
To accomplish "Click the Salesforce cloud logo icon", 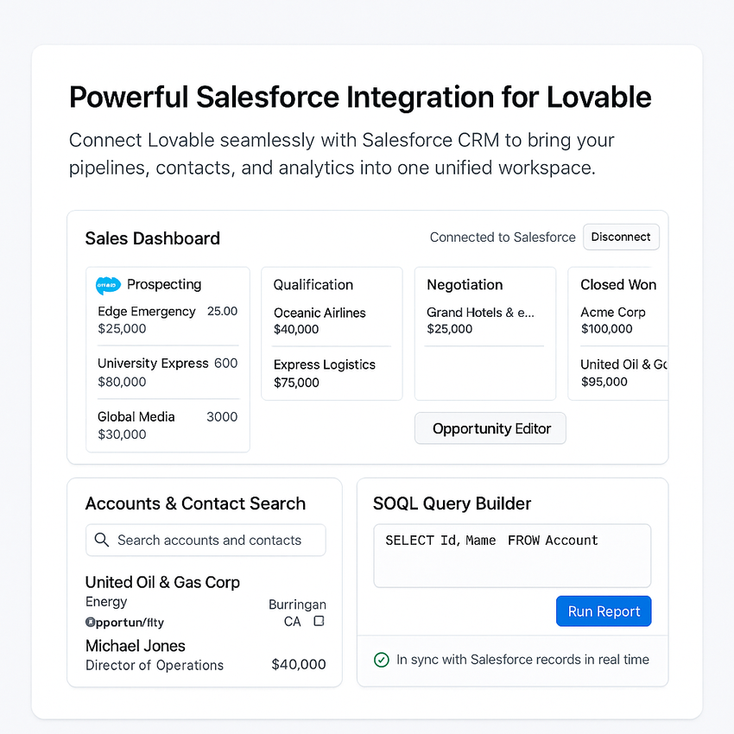I will coord(108,285).
